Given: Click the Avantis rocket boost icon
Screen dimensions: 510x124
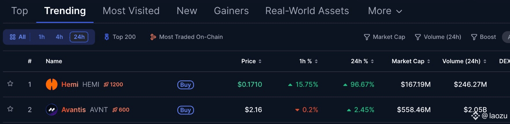Looking at the screenshot, I should [x=115, y=110].
